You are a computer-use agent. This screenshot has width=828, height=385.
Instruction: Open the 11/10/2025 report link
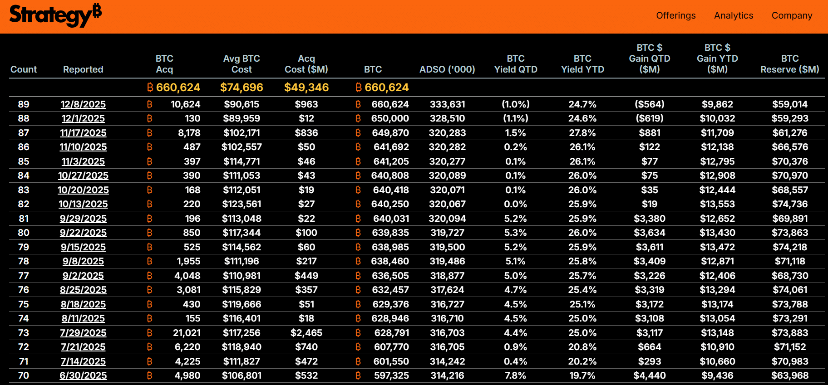[83, 147]
